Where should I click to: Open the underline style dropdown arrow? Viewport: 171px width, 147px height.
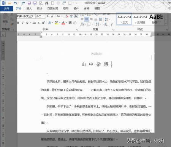(30, 23)
